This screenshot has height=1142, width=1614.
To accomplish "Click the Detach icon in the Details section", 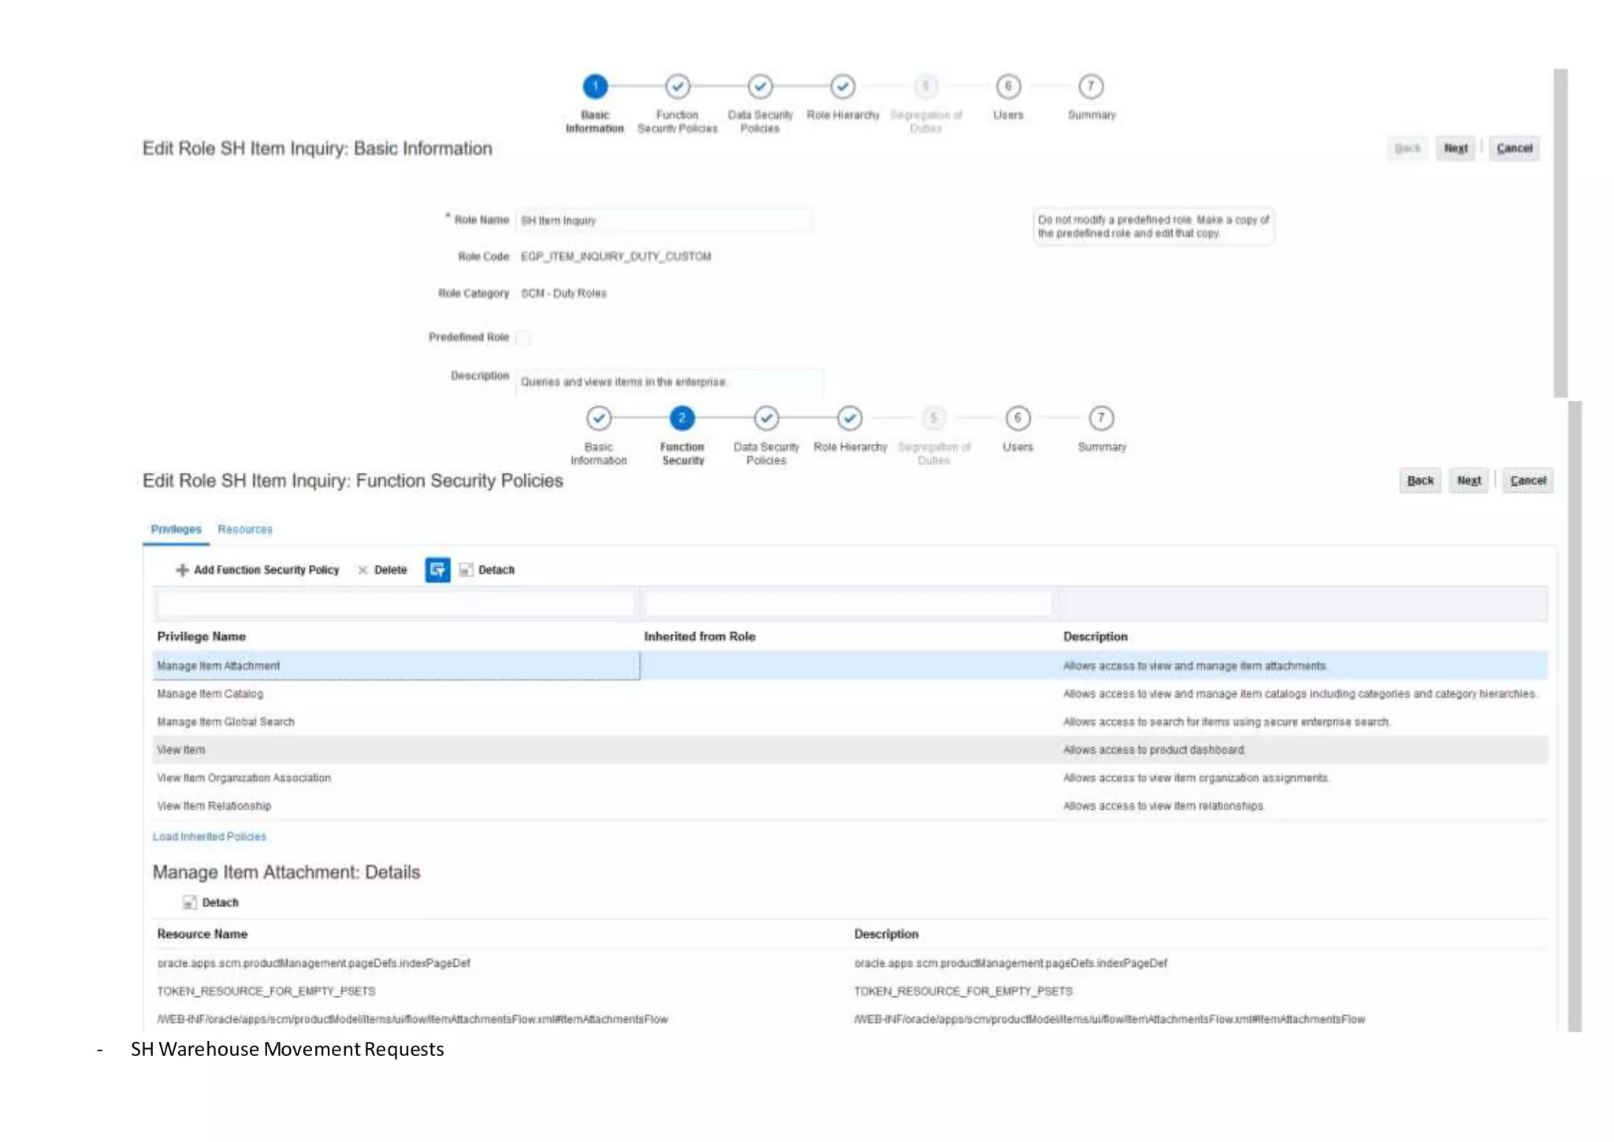I will 189,902.
